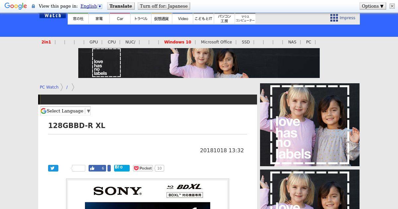
Task: Open the Select Language dropdown
Action: [x=65, y=111]
